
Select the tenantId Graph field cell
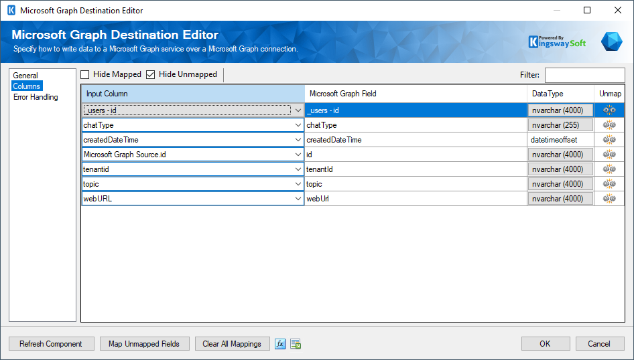tap(416, 169)
